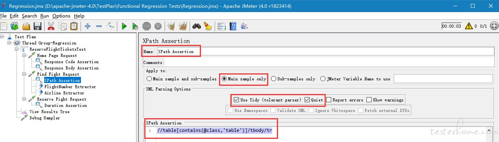
Task: Select 'Main sample and sub-samples' radio button
Action: click(x=149, y=78)
